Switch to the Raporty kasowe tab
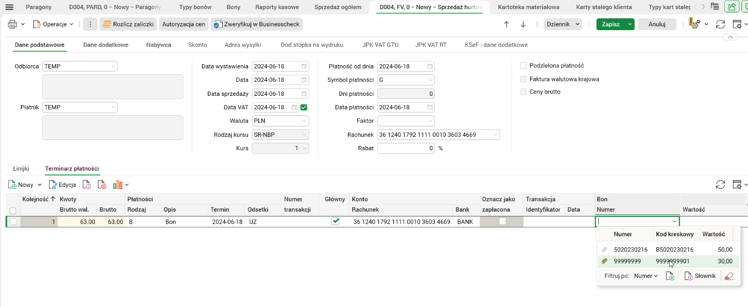 click(276, 7)
